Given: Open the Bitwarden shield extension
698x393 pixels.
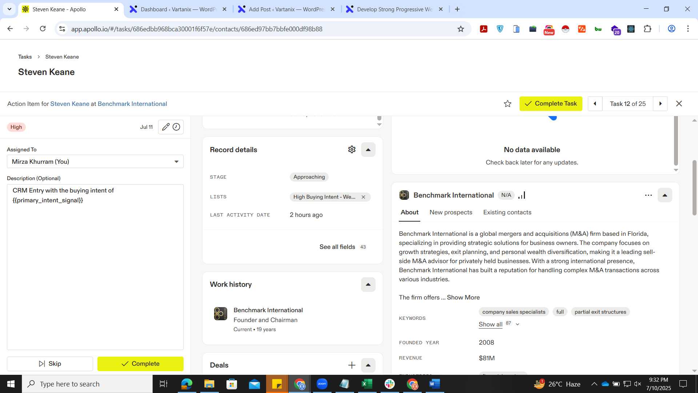Looking at the screenshot, I should pos(500,29).
